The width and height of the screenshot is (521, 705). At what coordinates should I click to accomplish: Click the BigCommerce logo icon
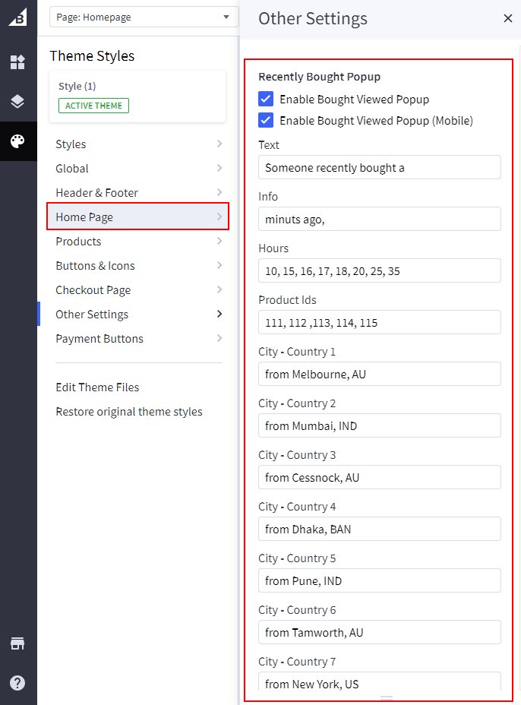[17, 17]
